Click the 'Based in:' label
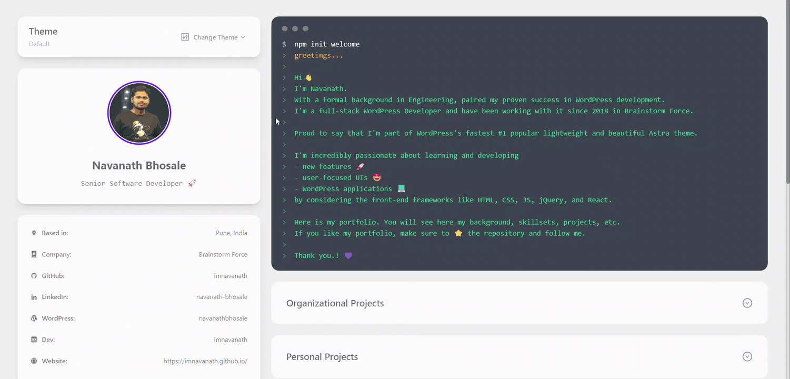The image size is (790, 379). click(55, 233)
